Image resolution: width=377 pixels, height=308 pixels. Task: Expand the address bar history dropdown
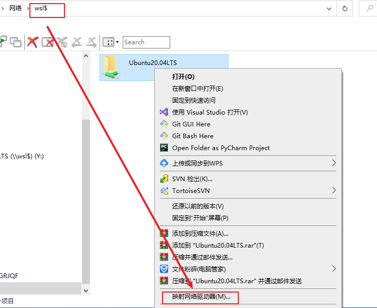point(329,9)
